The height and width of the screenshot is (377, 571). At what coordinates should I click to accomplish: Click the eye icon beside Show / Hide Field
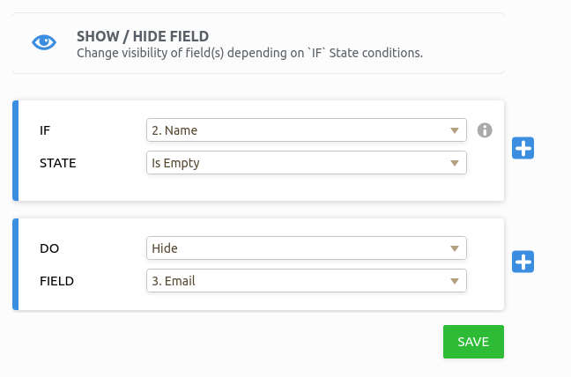(x=45, y=43)
